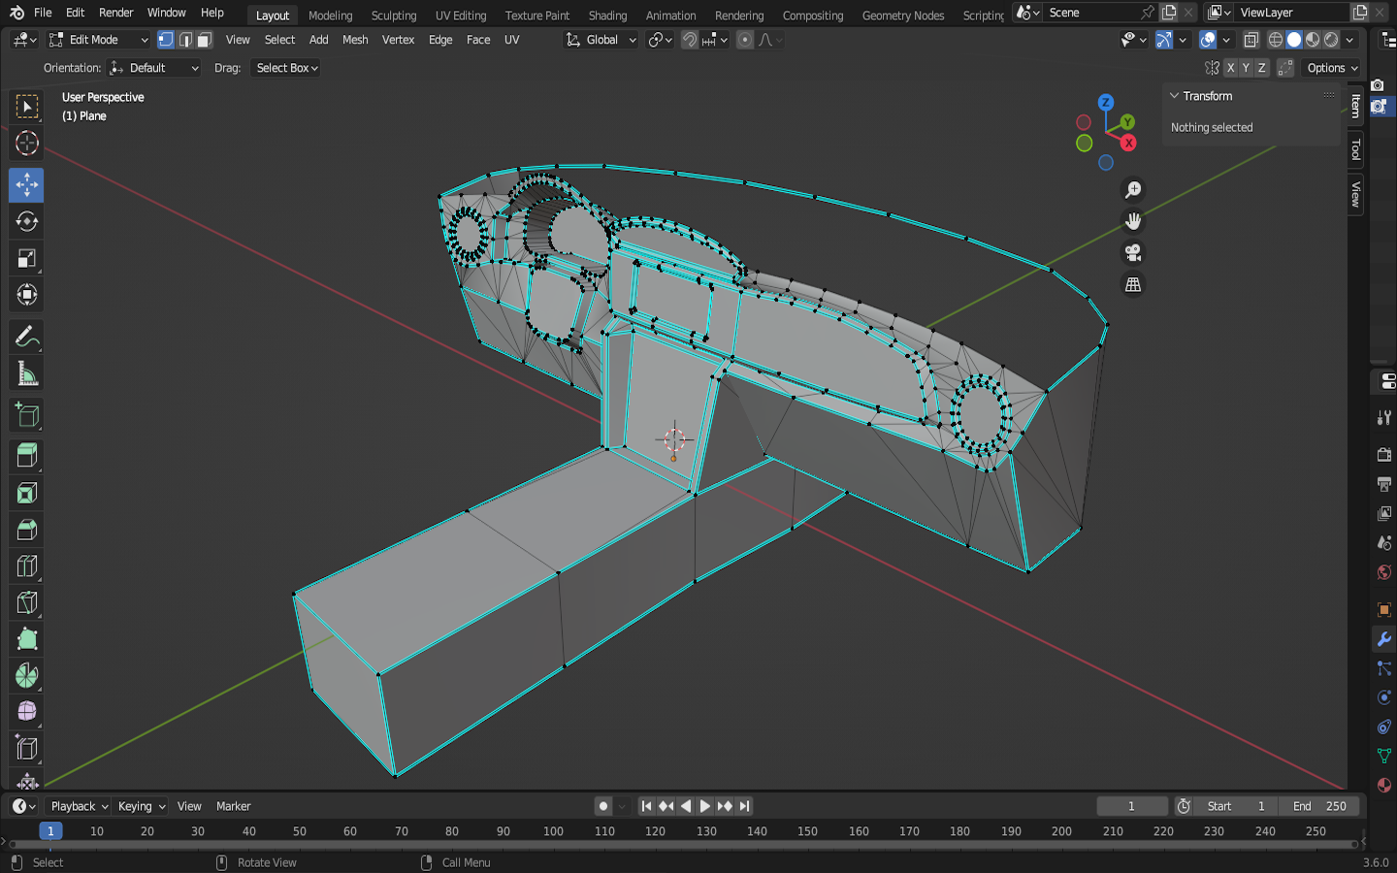Viewport: 1397px width, 873px height.
Task: Switch to the Modeling workspace tab
Action: point(330,16)
